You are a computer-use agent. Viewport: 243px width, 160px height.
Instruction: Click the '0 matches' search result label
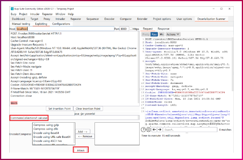[225, 130]
